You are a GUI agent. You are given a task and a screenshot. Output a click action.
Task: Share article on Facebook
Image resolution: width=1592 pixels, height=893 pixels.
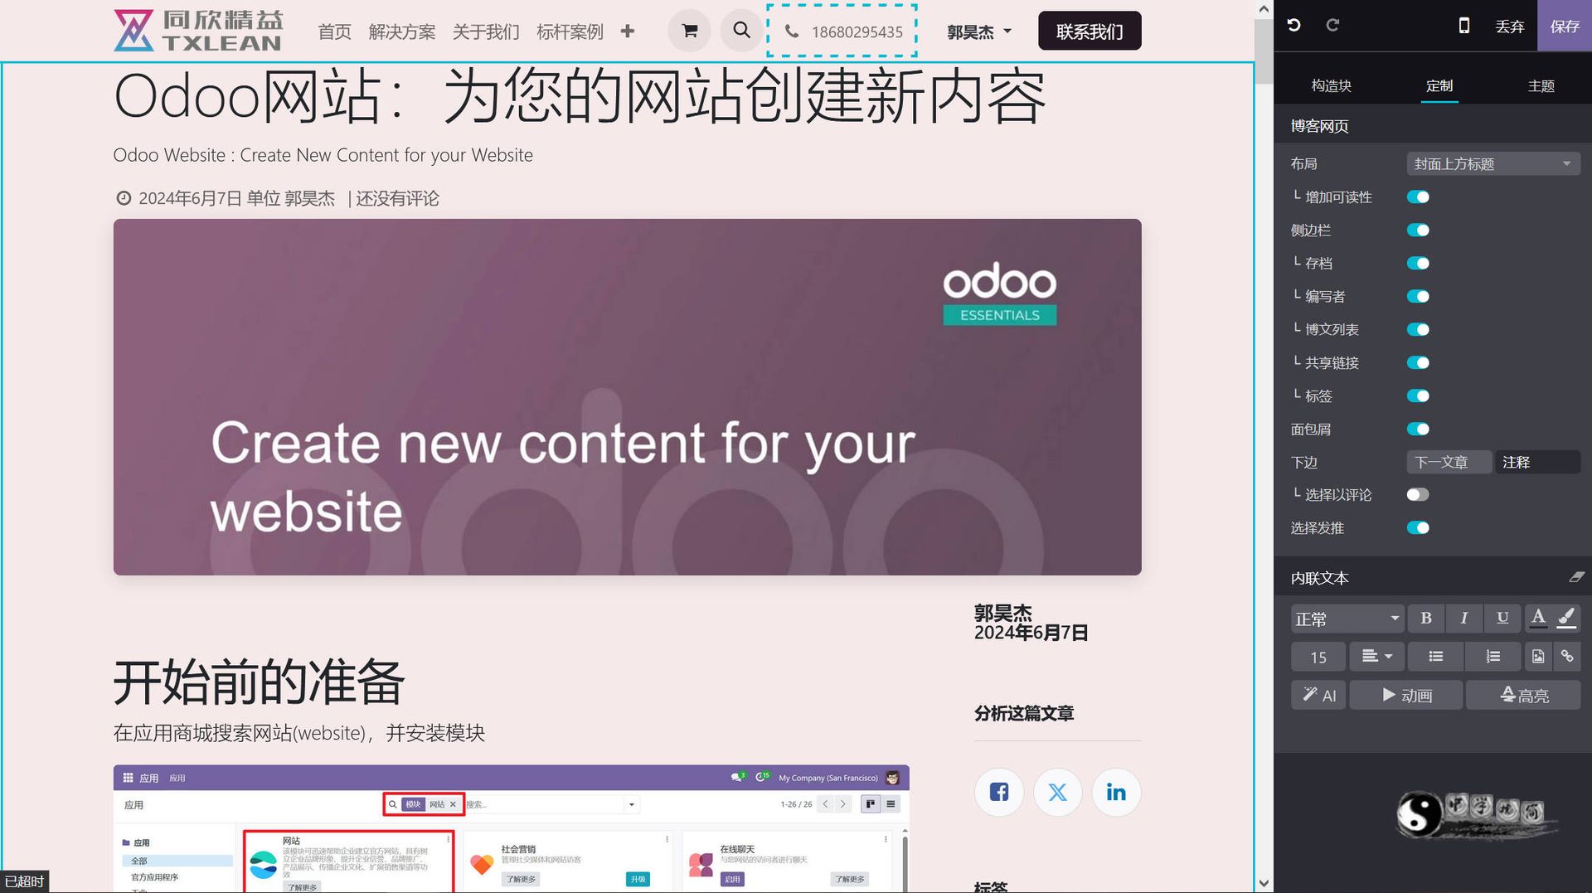click(999, 792)
